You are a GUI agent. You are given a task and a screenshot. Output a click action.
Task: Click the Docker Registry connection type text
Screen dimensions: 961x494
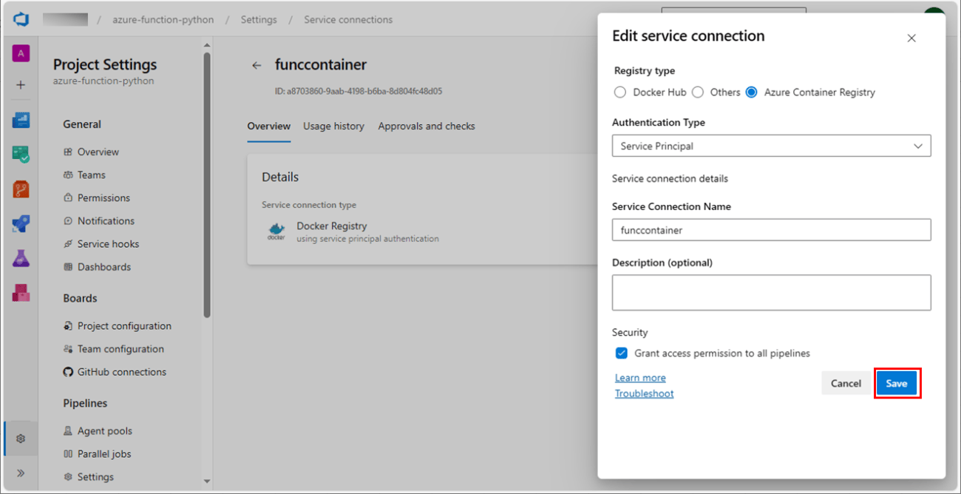332,226
